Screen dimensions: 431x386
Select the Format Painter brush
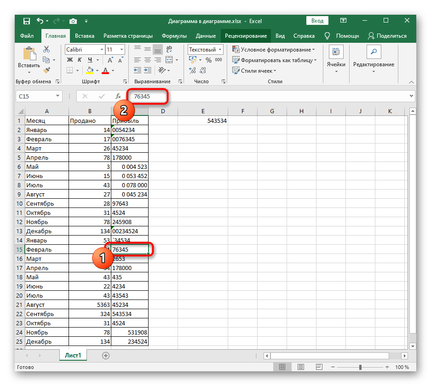pyautogui.click(x=46, y=70)
